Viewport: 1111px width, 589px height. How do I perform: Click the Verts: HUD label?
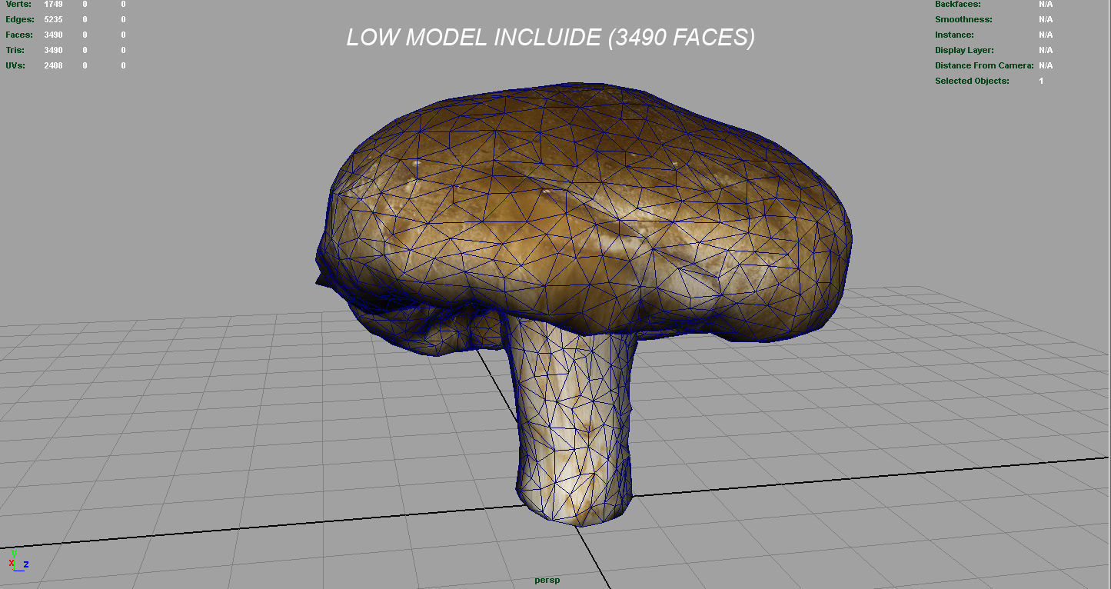tap(18, 4)
